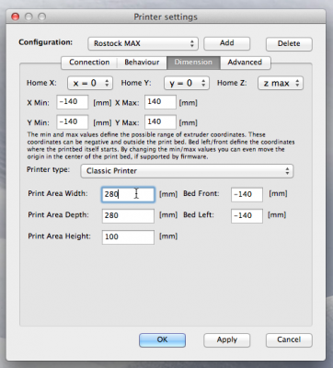Click the Apply button
333x368 pixels.
pyautogui.click(x=227, y=340)
